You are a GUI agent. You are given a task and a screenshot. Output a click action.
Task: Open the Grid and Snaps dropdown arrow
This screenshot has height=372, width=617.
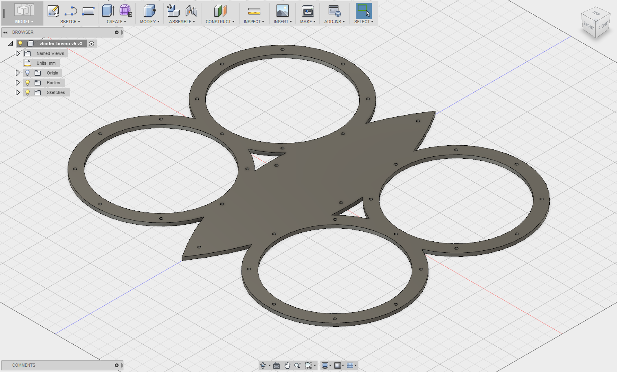pos(343,365)
